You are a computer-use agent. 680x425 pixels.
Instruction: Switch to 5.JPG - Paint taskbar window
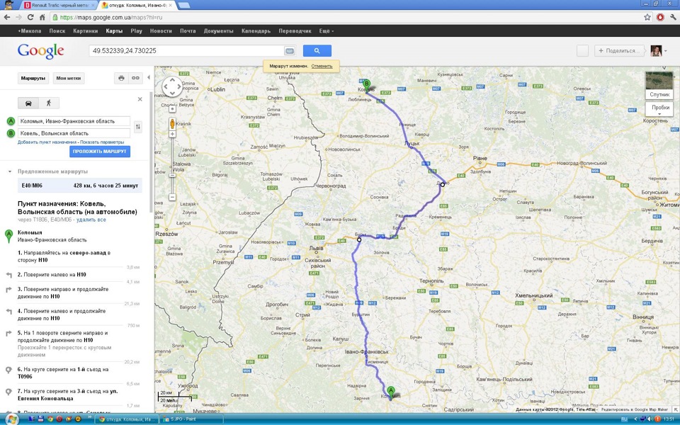[x=191, y=419]
